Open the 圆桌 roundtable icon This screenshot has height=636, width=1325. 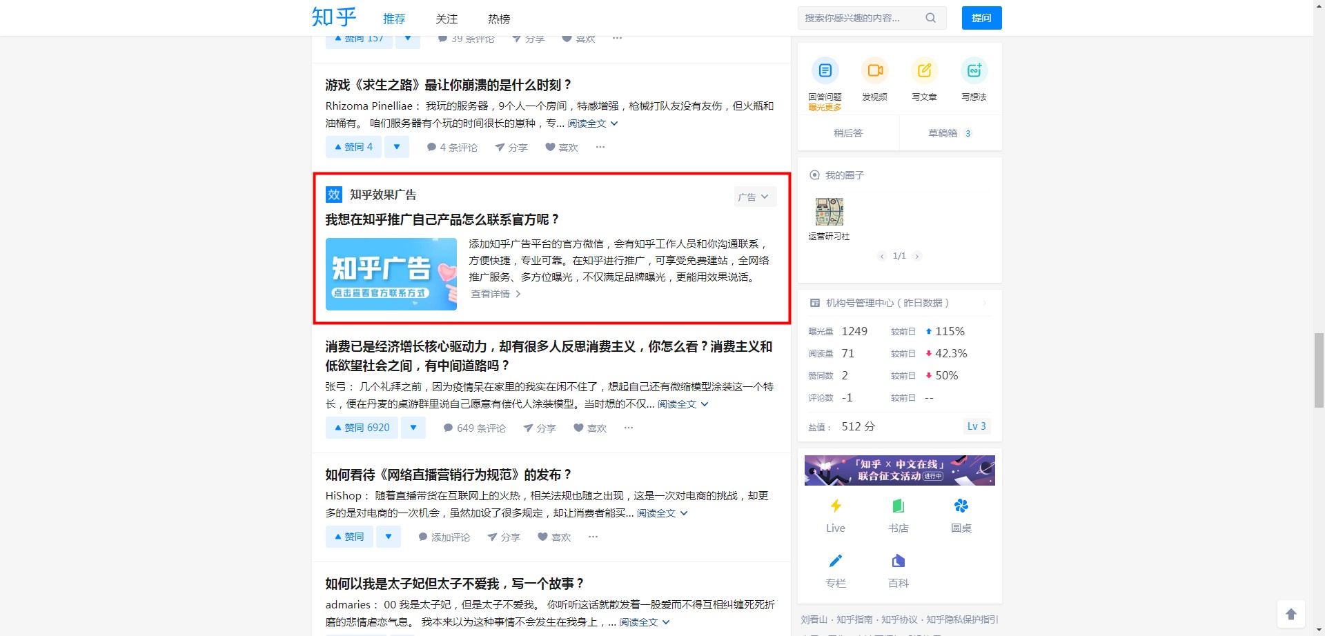pos(961,506)
